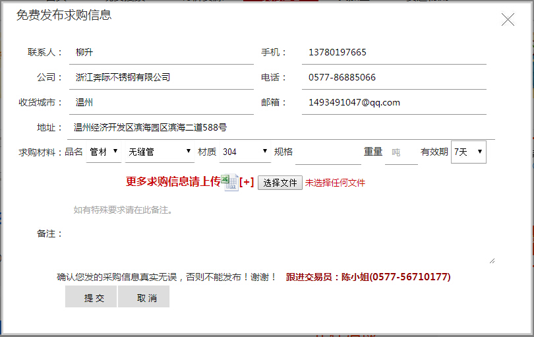Click the 重量 weight field in tons
Screen dimensions: 534x337
pyautogui.click(x=401, y=152)
